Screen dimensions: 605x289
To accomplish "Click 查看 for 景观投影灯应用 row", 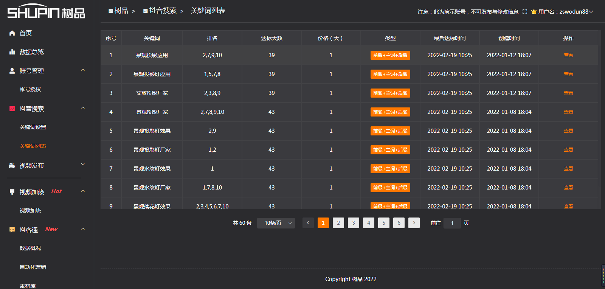I will click(568, 74).
